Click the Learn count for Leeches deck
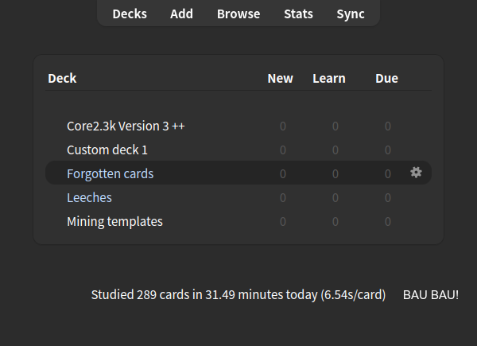Screen dimensions: 477x346 (x=335, y=197)
